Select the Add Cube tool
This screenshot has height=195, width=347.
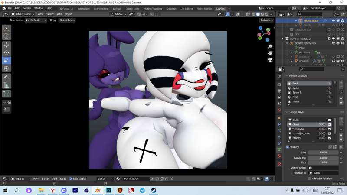coord(7,94)
